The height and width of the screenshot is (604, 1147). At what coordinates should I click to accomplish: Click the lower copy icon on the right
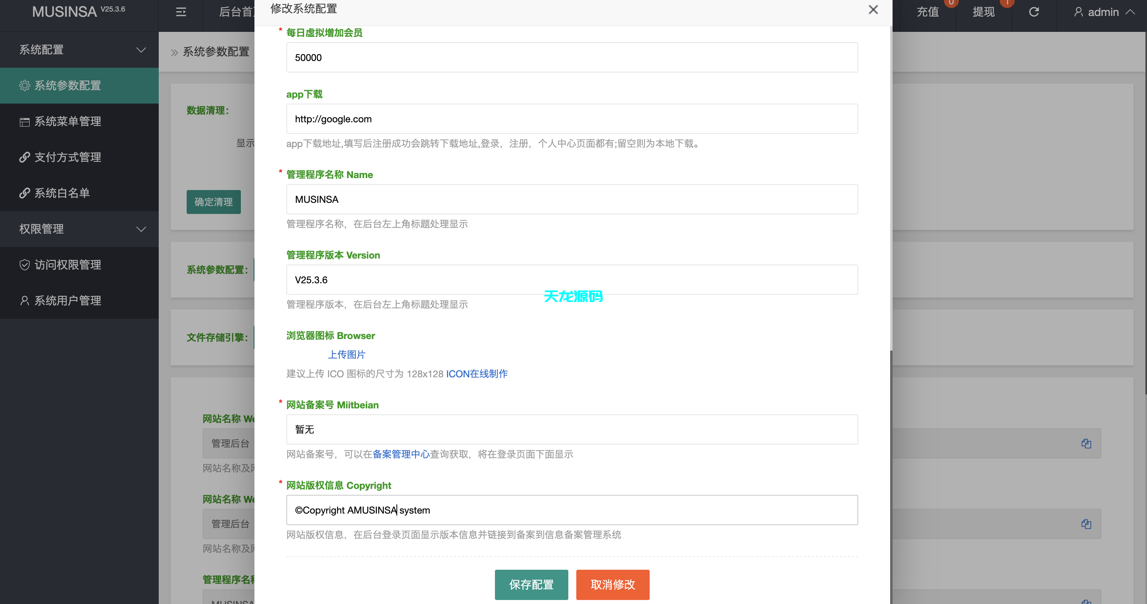[x=1086, y=524]
